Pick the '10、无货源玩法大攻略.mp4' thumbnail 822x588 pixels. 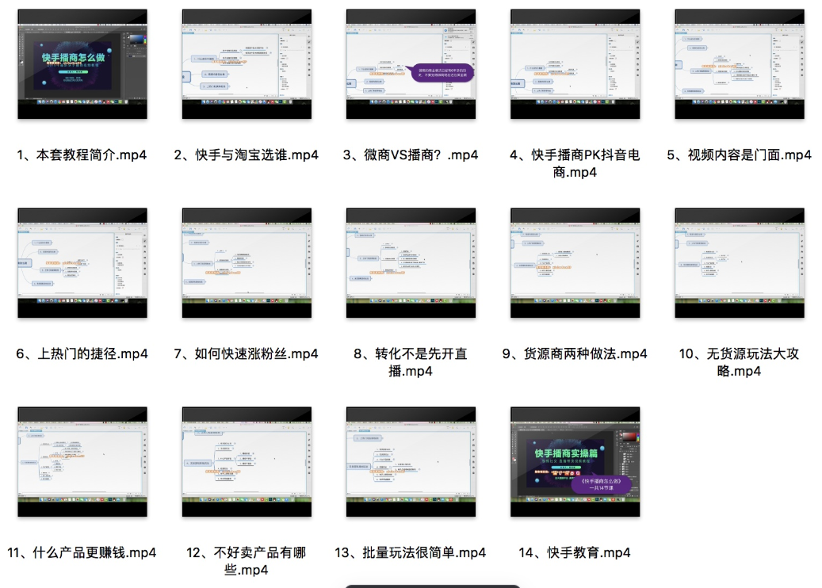739,263
